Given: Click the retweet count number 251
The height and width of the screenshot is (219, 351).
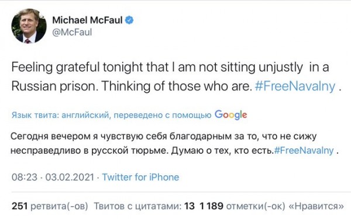Looking at the screenshot, I should (19, 206).
